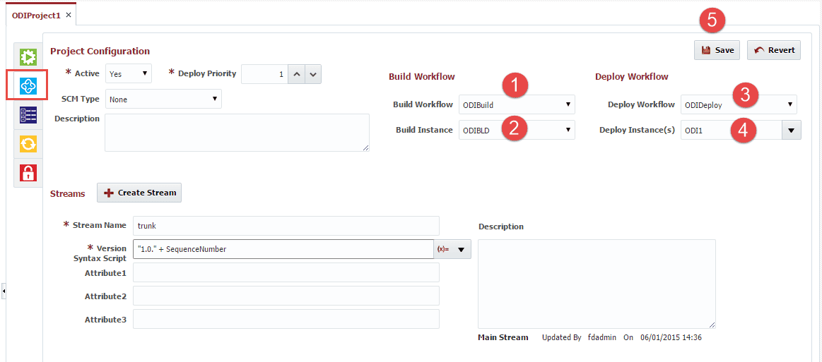Click the green gear icon in sidebar
Screen dimensions: 822x362
[x=28, y=56]
